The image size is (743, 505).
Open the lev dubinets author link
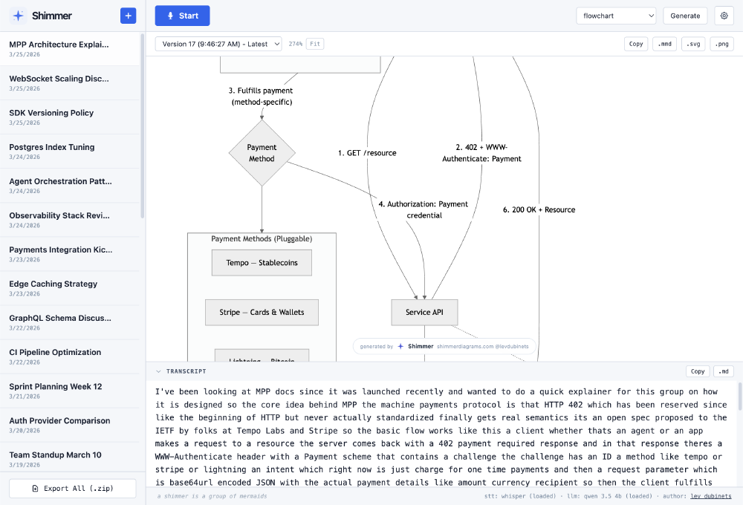point(711,495)
